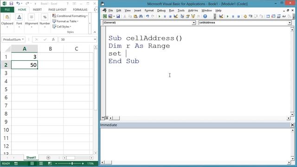Open Format as Table dropdown
This screenshot has width=297, height=167.
[x=65, y=21]
